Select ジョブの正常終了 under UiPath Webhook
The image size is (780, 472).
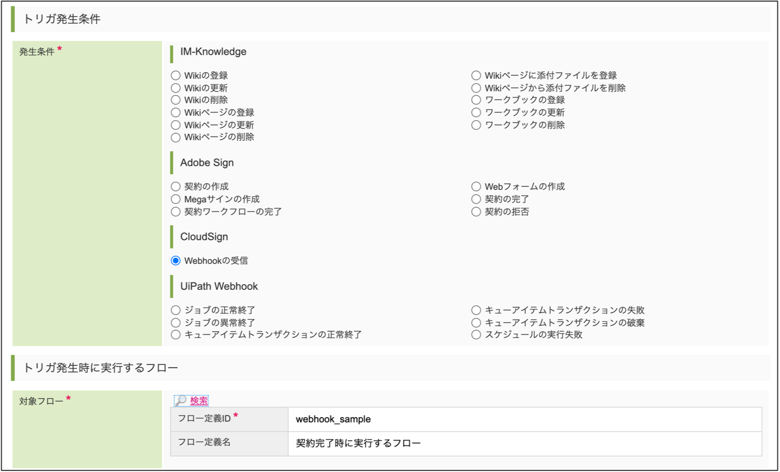(175, 309)
